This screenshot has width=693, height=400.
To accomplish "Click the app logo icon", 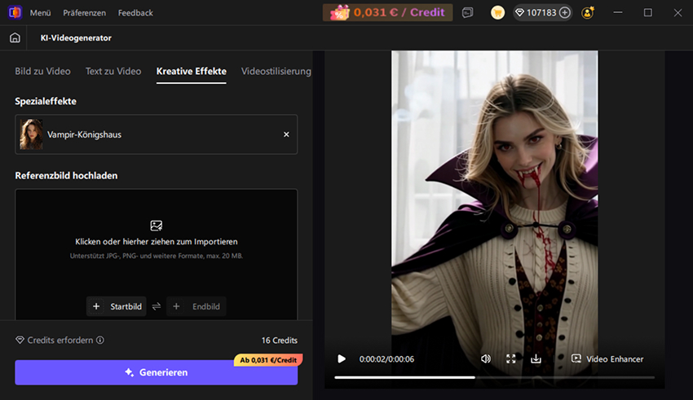I will point(15,12).
